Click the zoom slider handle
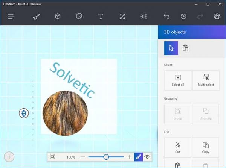226x168 pixels. [x=106, y=157]
